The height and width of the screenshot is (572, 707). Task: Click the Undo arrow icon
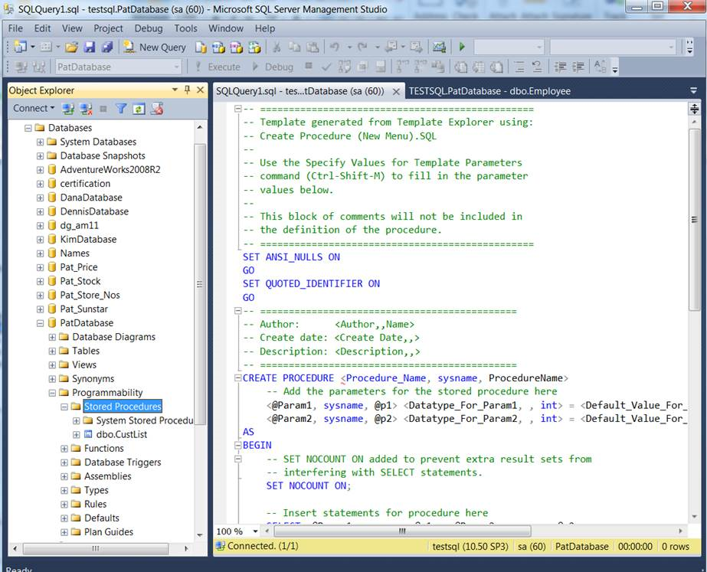pyautogui.click(x=335, y=47)
